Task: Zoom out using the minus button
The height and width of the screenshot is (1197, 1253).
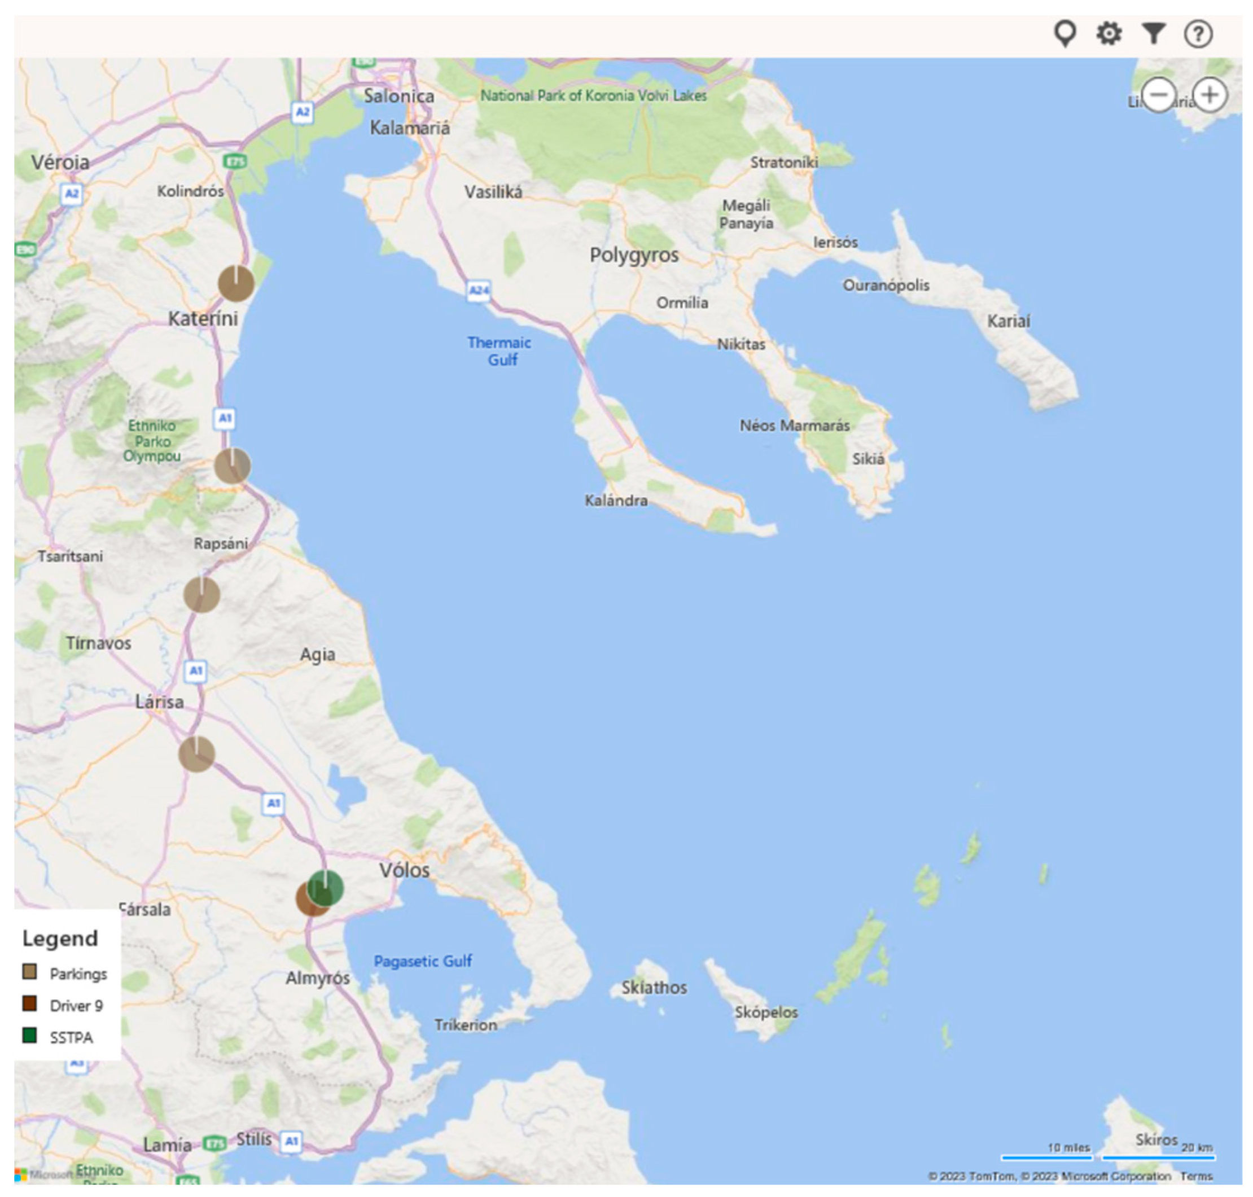Action: (x=1158, y=95)
